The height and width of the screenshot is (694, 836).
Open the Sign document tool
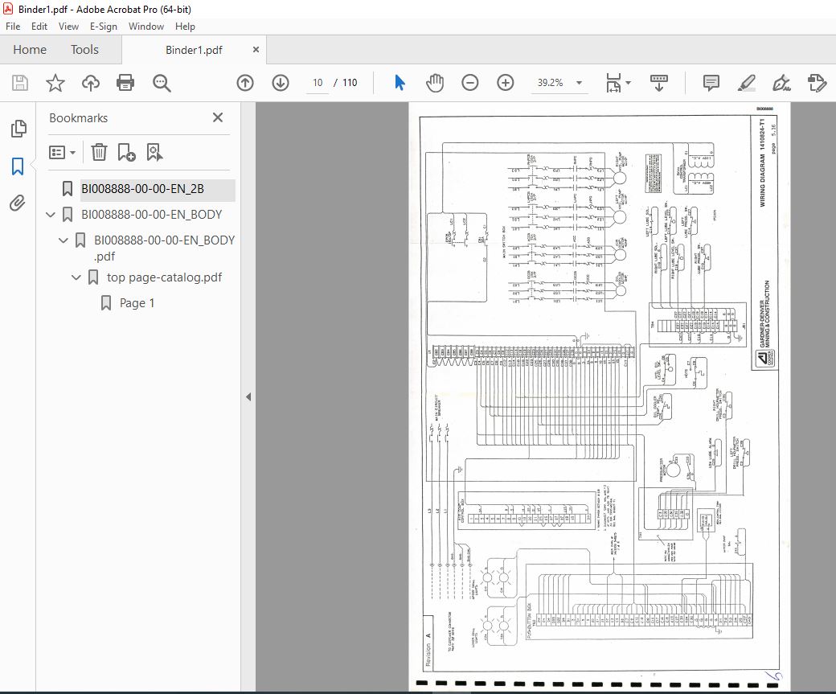click(781, 83)
